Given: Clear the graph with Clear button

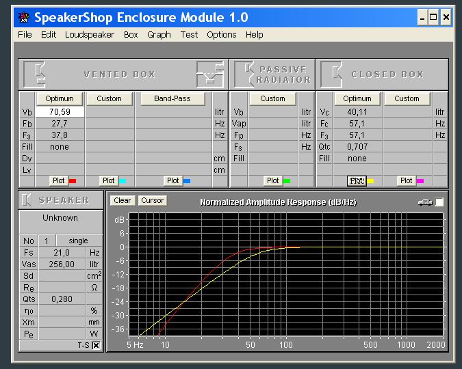Looking at the screenshot, I should (x=123, y=200).
